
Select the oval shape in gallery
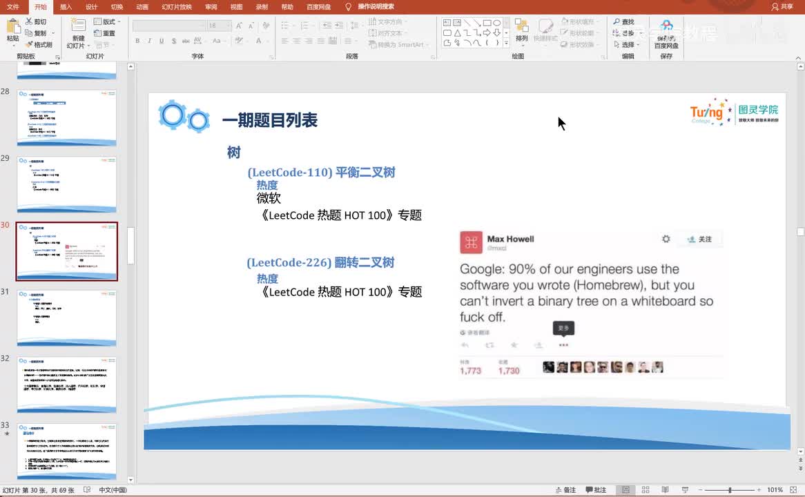[x=496, y=23]
